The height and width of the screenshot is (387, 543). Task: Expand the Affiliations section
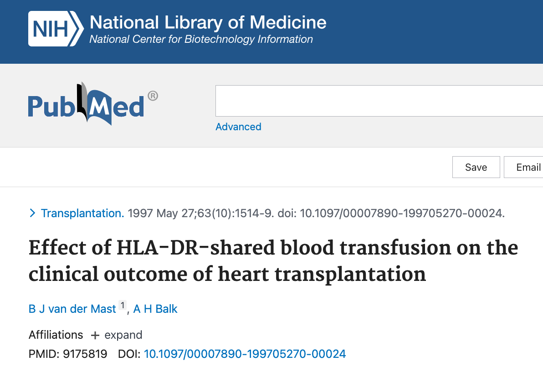(x=116, y=335)
